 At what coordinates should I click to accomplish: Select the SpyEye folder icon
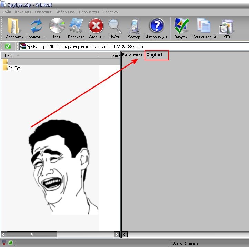click(5, 68)
